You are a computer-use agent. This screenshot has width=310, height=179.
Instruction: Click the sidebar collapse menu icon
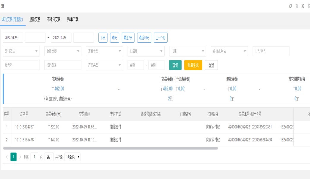[3, 6]
